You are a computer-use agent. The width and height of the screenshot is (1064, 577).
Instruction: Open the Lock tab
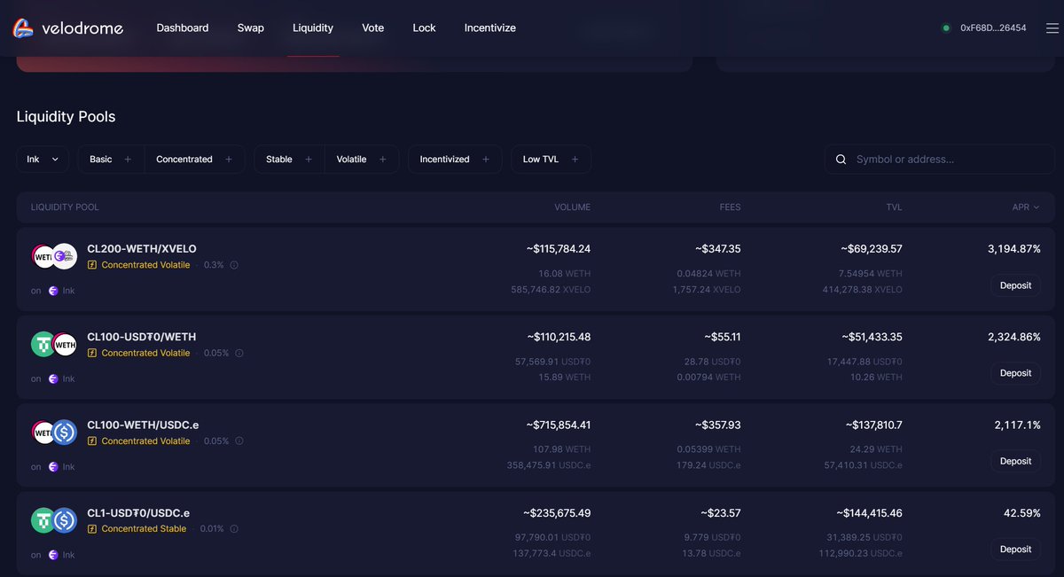coord(424,28)
